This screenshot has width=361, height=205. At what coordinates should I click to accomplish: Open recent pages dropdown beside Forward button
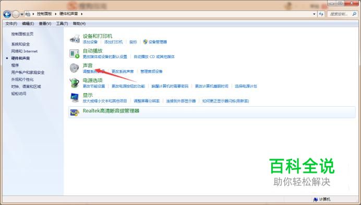coord(22,14)
